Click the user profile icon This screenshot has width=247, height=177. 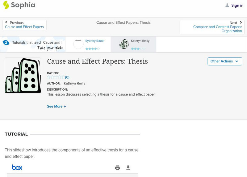point(227,5)
